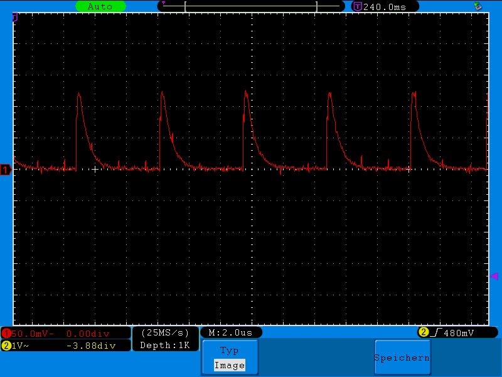Click the purple trigger level arrow
The height and width of the screenshot is (377, 502).
494,276
